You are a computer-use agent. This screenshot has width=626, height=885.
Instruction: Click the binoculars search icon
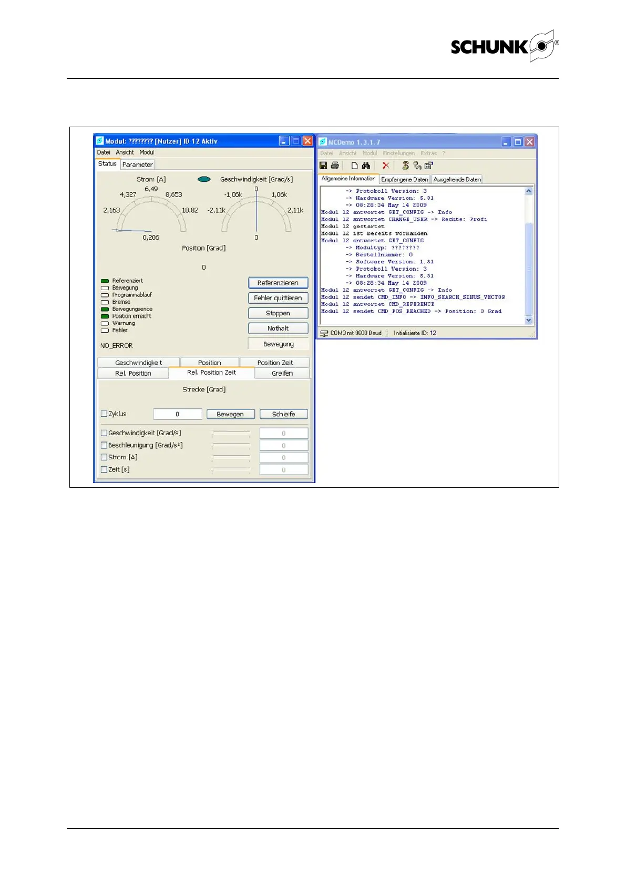(366, 166)
